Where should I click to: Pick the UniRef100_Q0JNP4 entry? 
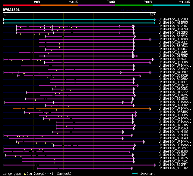point(173,155)
